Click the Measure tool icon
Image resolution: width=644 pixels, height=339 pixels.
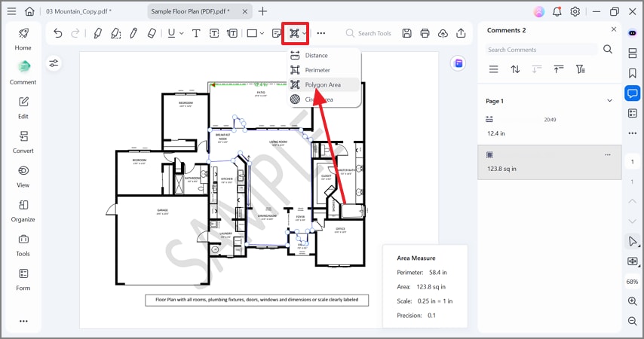294,33
